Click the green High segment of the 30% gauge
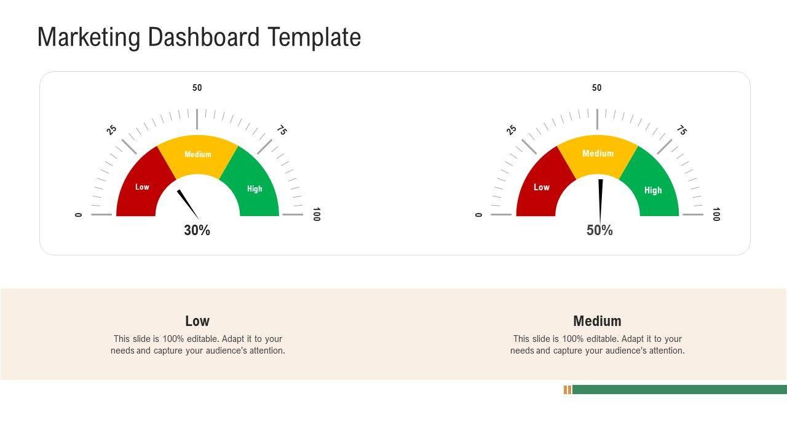Viewport: 787px width, 442px height. 255,188
